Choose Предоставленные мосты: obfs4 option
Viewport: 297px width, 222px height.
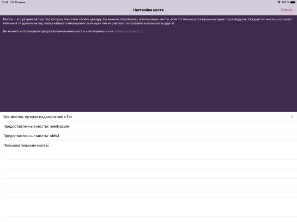tap(149, 136)
